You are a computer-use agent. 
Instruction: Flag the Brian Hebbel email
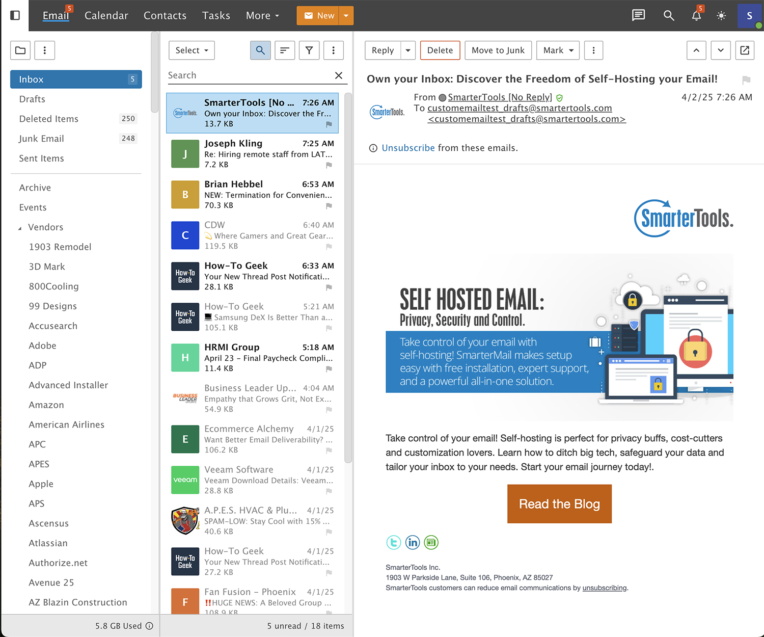click(x=329, y=206)
